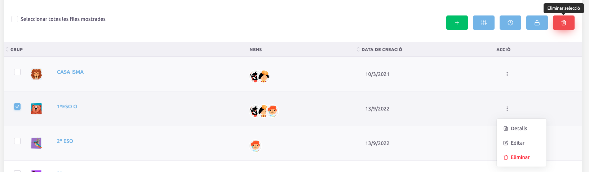Sort by DATA DE CREACIÓ column

coord(381,50)
